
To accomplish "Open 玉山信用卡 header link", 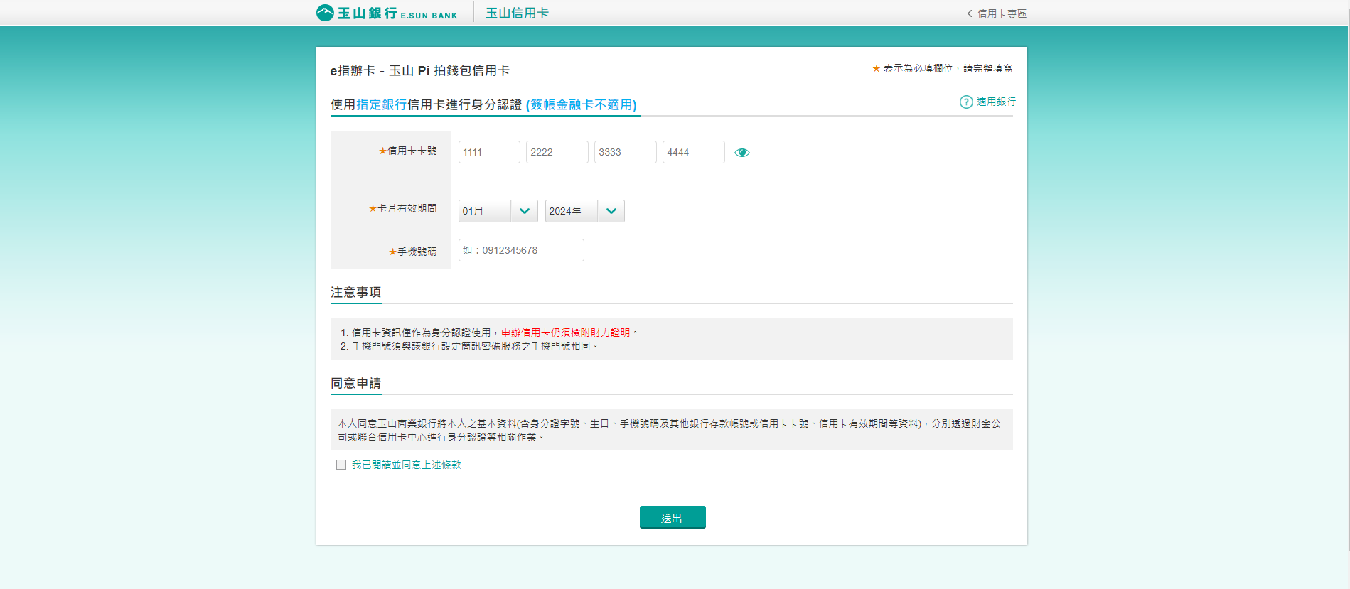I will tap(518, 13).
